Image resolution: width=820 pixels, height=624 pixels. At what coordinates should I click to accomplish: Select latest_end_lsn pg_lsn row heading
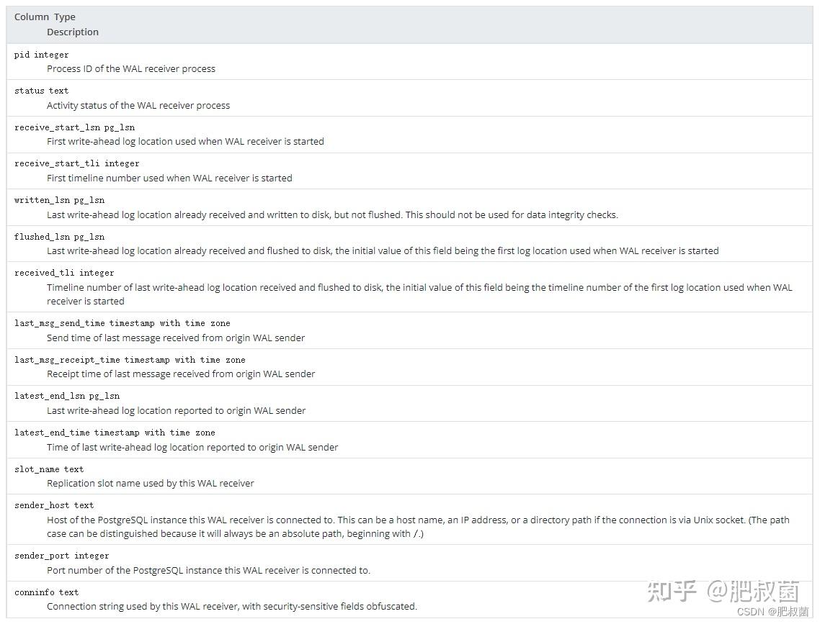[67, 396]
